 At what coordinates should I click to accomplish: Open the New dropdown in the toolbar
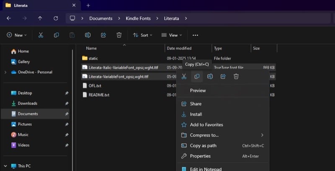[x=17, y=35]
